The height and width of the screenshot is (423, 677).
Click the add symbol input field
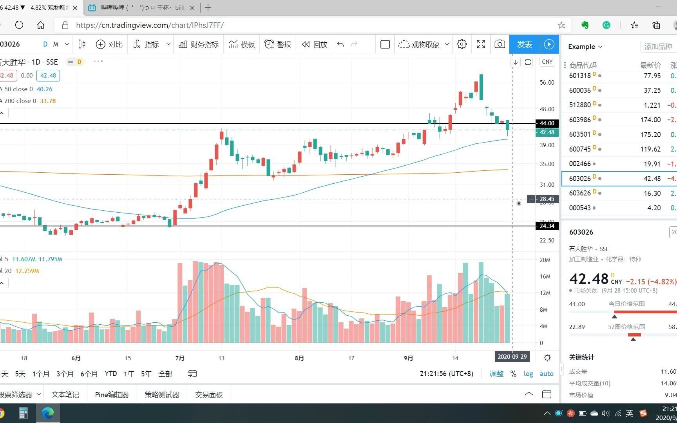click(658, 47)
